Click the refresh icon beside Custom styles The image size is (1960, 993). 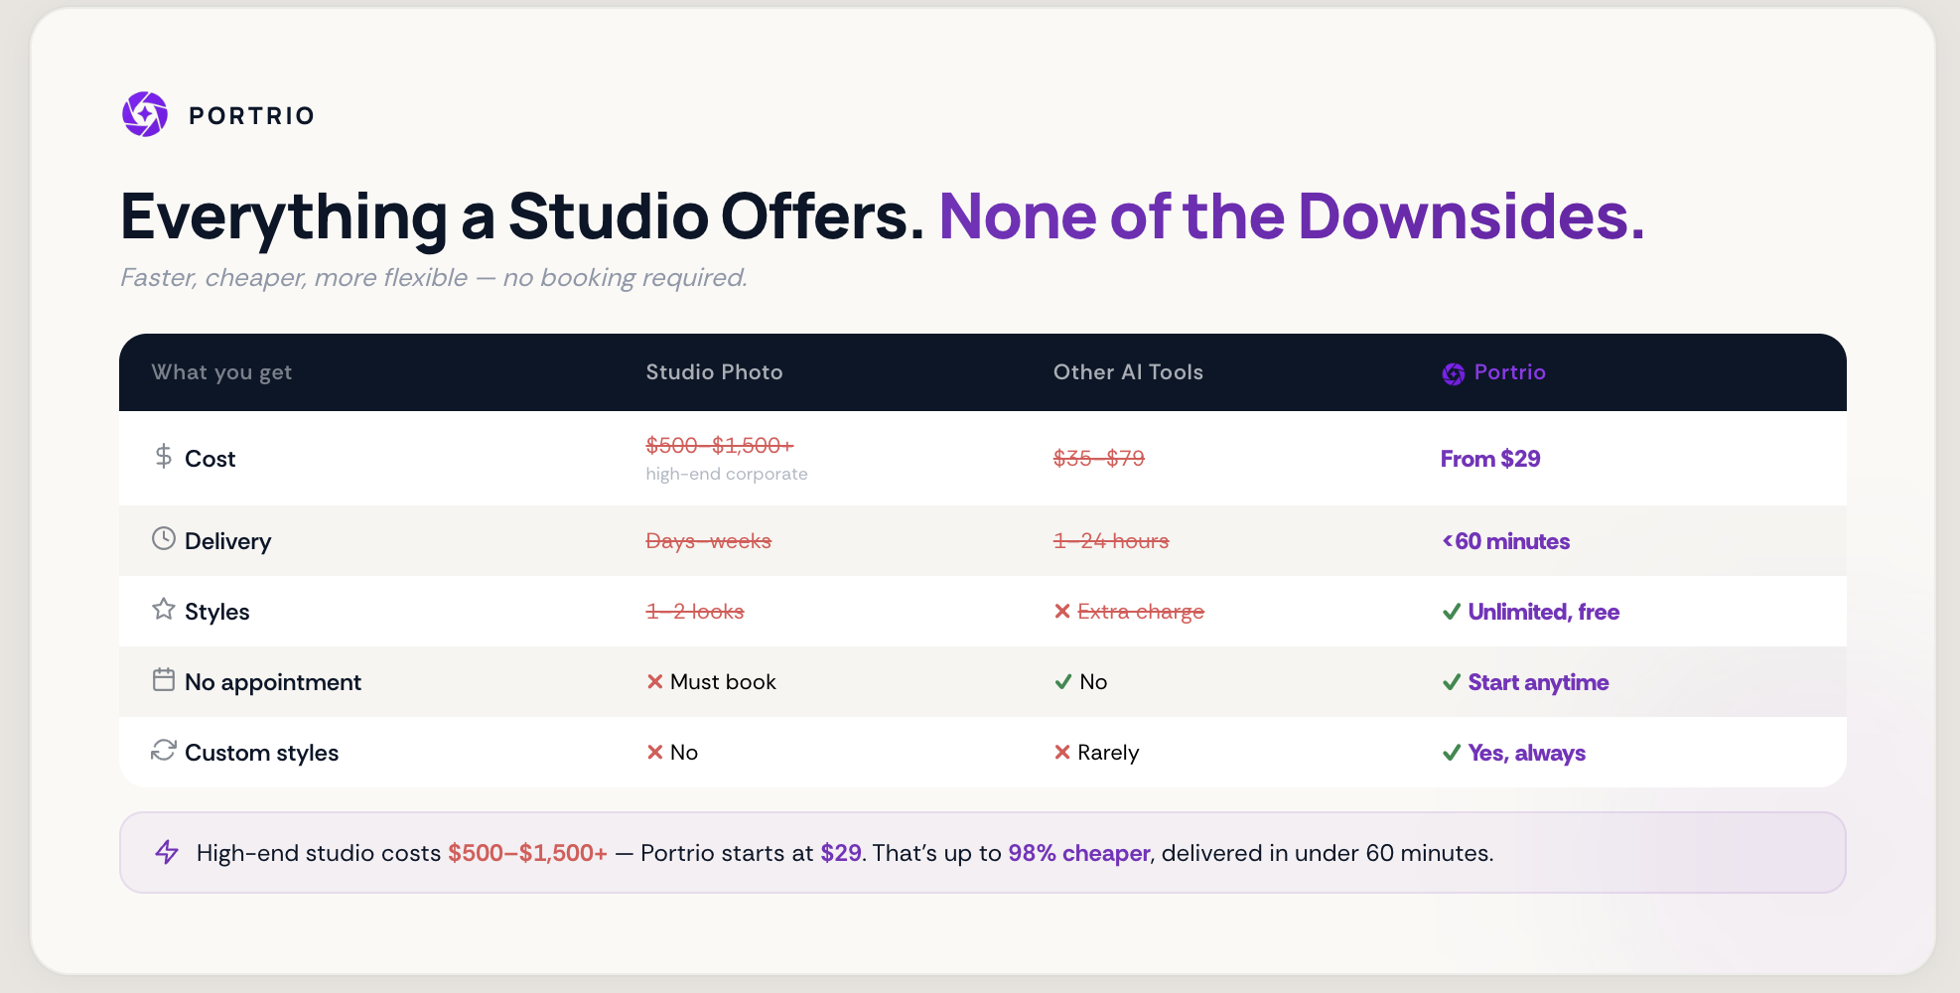pyautogui.click(x=164, y=750)
